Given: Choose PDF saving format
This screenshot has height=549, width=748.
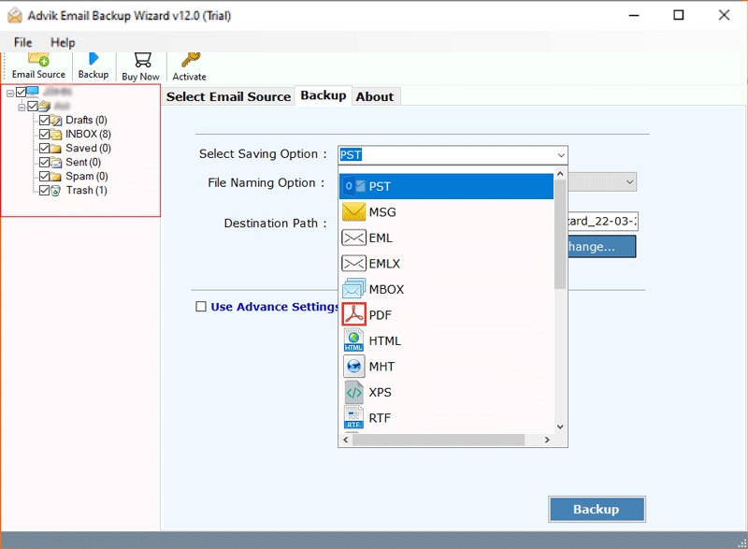Looking at the screenshot, I should click(446, 315).
